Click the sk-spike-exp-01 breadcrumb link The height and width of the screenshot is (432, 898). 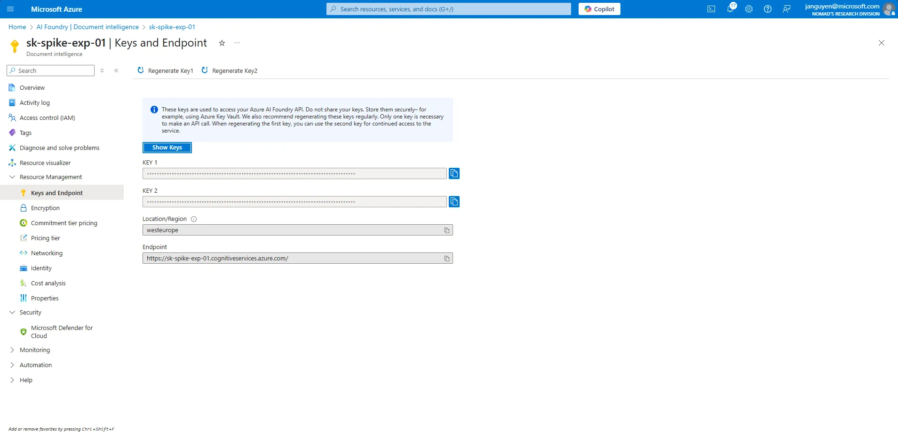click(172, 27)
